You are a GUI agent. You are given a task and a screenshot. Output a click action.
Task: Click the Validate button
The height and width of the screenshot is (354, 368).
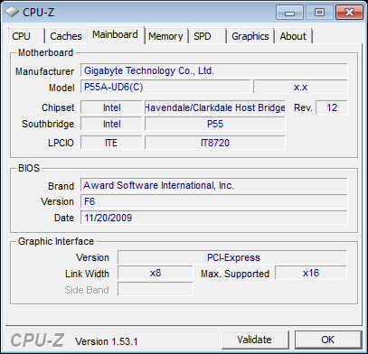point(255,340)
